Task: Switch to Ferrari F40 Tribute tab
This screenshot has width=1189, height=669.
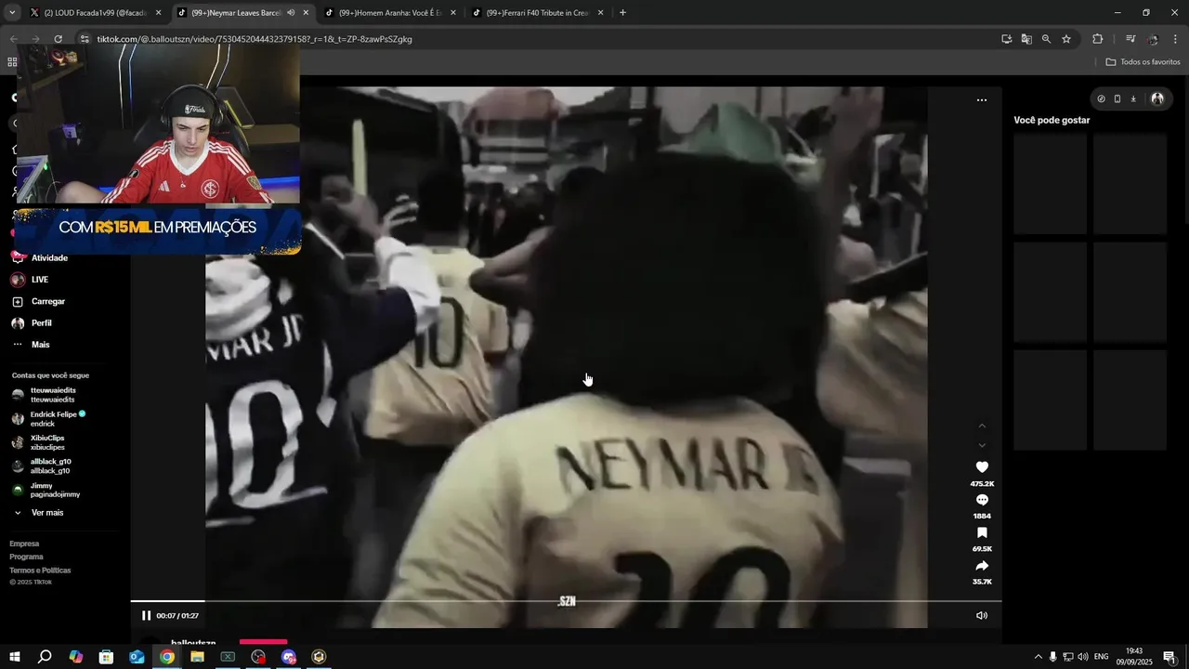Action: coord(537,13)
